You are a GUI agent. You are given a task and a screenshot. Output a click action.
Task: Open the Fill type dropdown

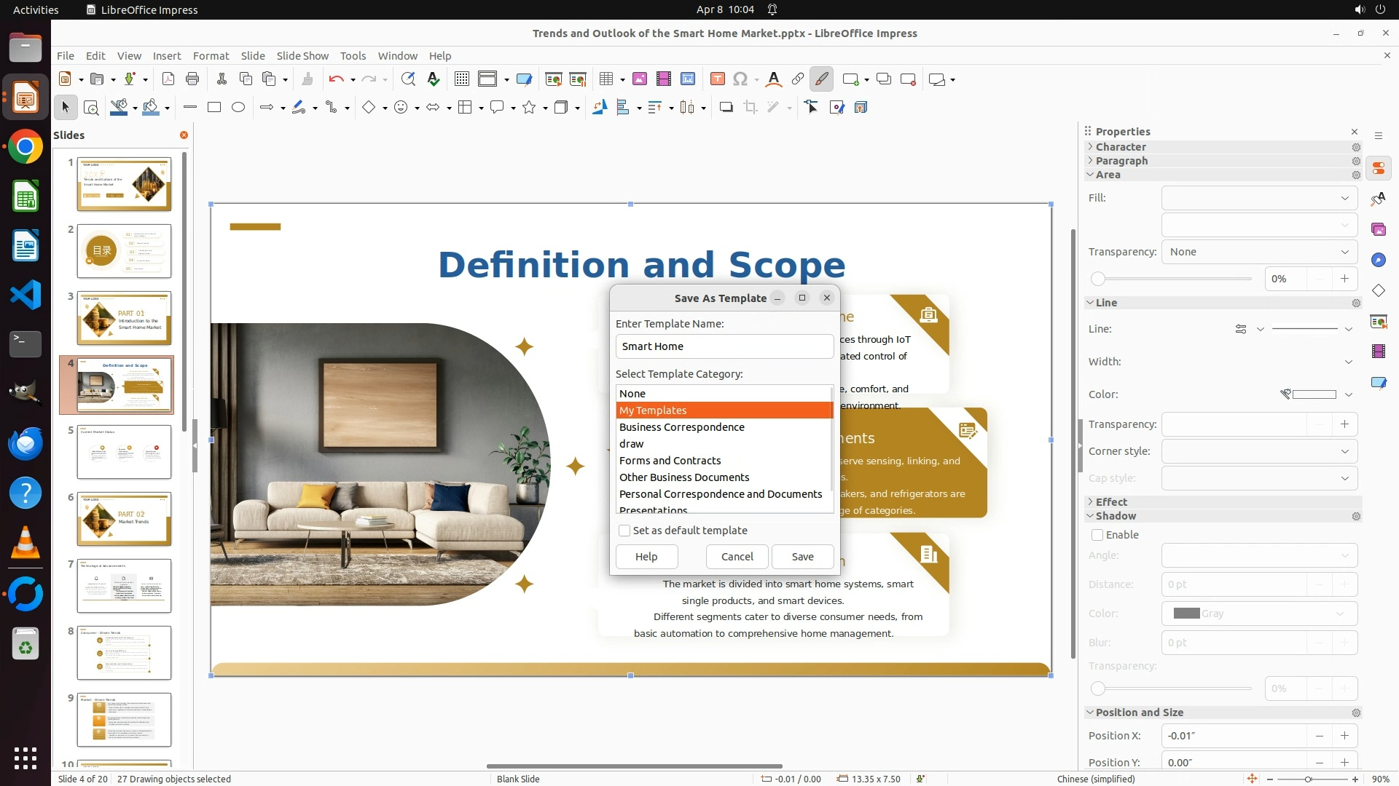(x=1258, y=198)
